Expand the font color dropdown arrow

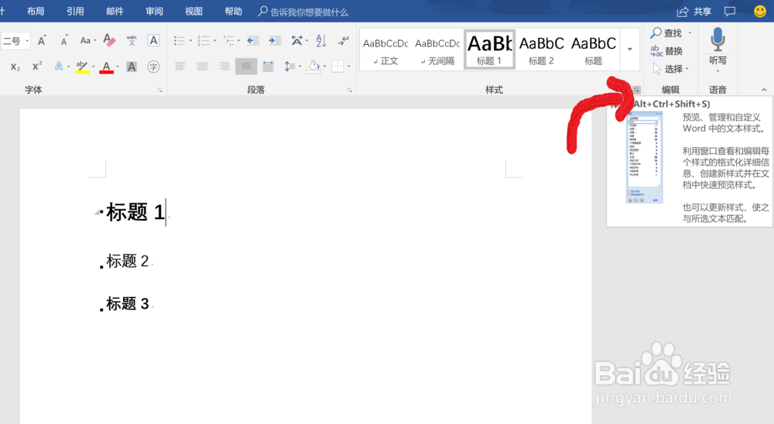click(x=118, y=67)
